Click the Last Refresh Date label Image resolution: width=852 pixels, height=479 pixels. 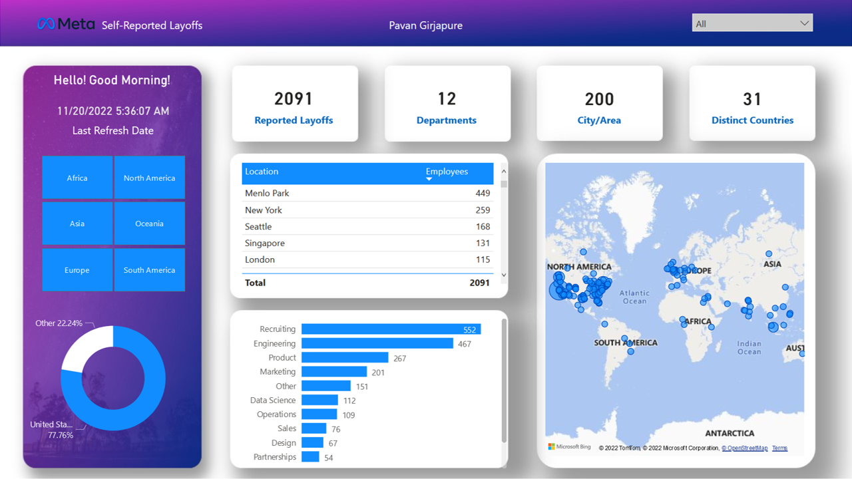(113, 130)
